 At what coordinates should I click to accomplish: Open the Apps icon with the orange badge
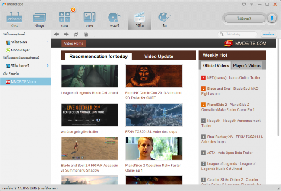click(64, 19)
